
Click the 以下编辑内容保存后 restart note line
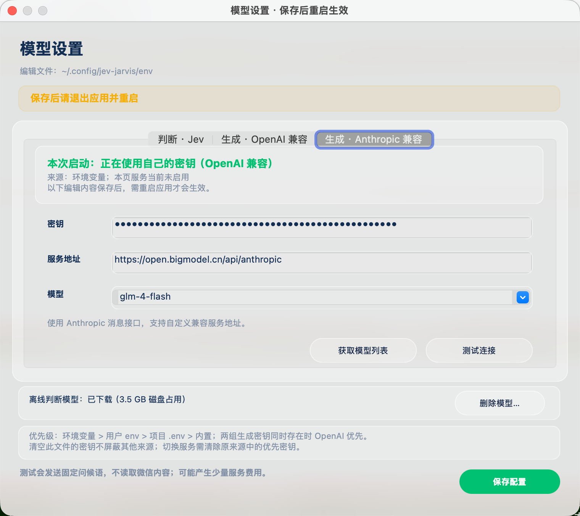click(130, 188)
